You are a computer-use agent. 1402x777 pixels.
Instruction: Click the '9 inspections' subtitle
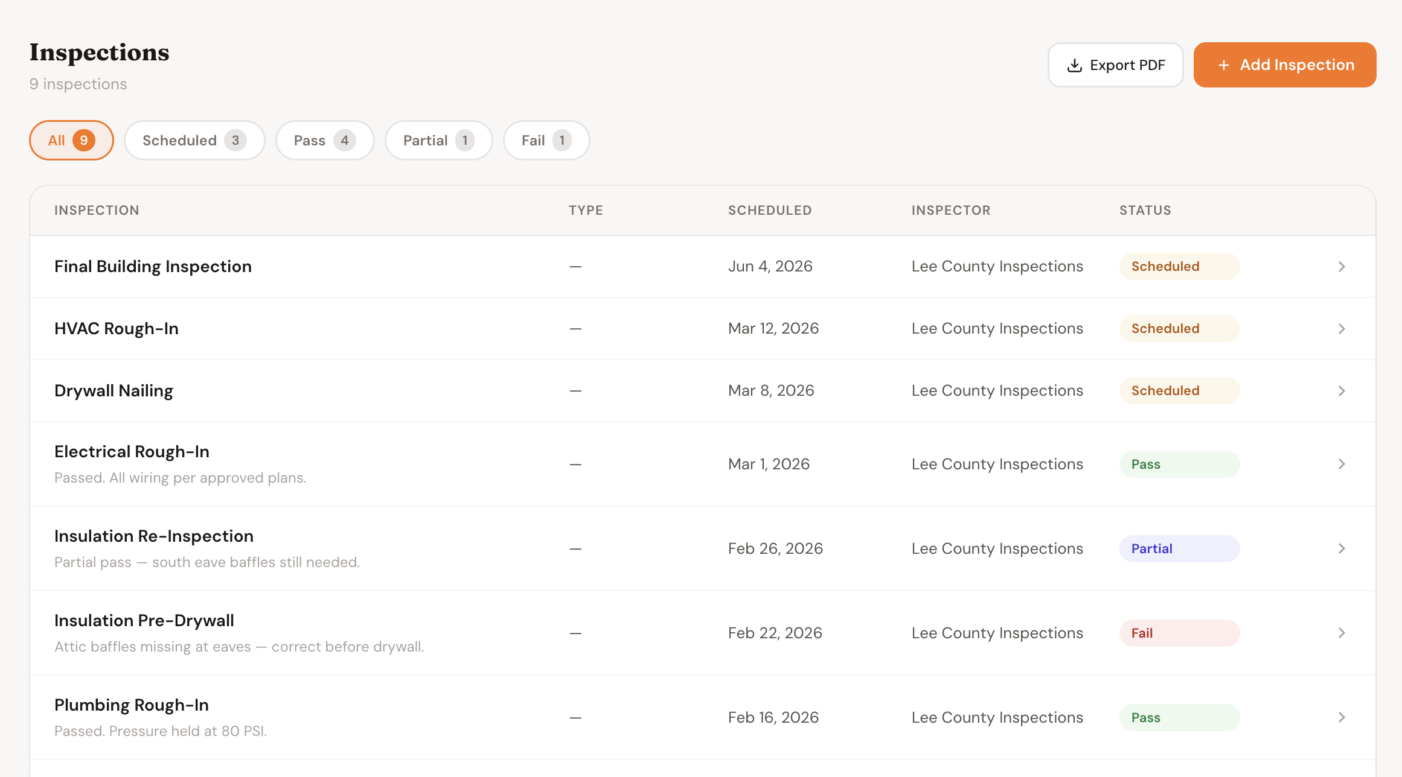[78, 84]
